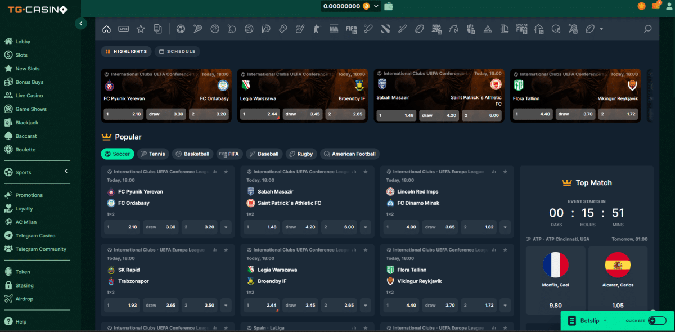This screenshot has width=675, height=332.
Task: Select the Basketball popular filter
Action: tap(192, 154)
